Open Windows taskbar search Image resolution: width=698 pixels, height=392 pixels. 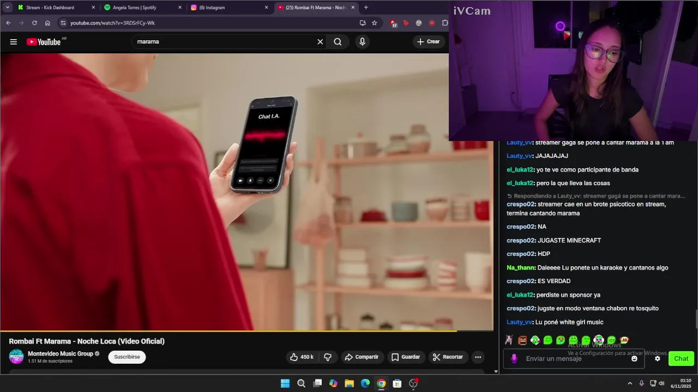[x=301, y=383]
